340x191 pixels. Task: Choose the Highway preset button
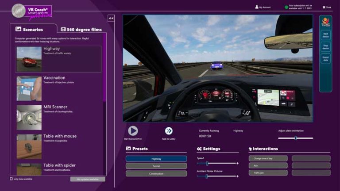pos(156,159)
